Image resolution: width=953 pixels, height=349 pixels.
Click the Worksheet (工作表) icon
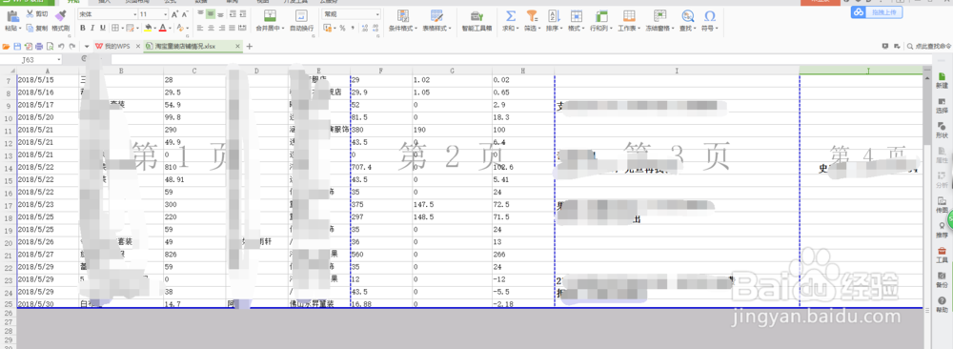click(x=629, y=15)
